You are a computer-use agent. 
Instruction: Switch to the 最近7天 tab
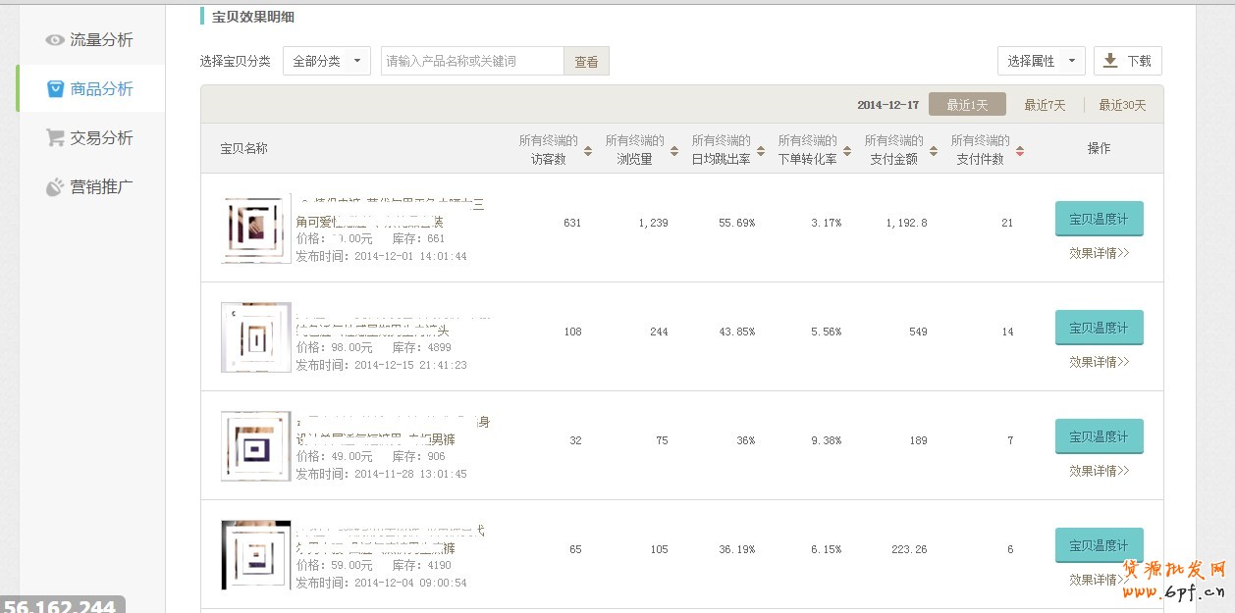tap(1045, 105)
